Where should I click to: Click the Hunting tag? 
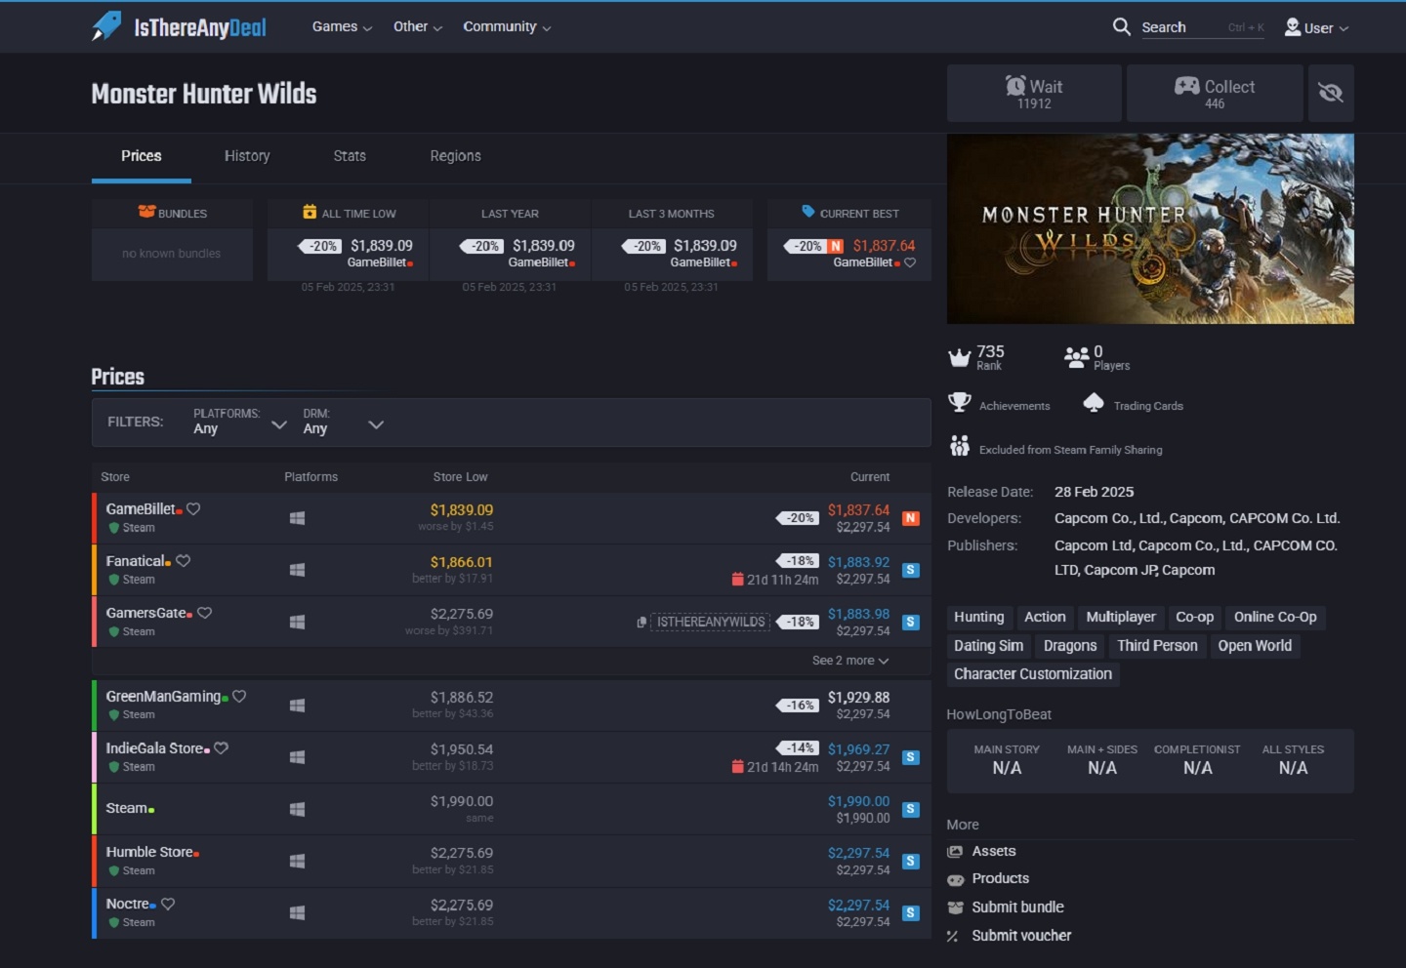pyautogui.click(x=978, y=618)
